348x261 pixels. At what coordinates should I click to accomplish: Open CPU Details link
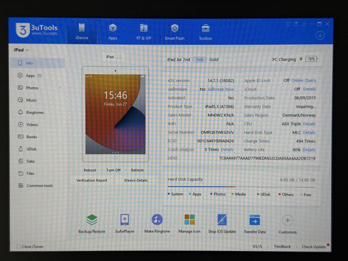[x=309, y=124]
